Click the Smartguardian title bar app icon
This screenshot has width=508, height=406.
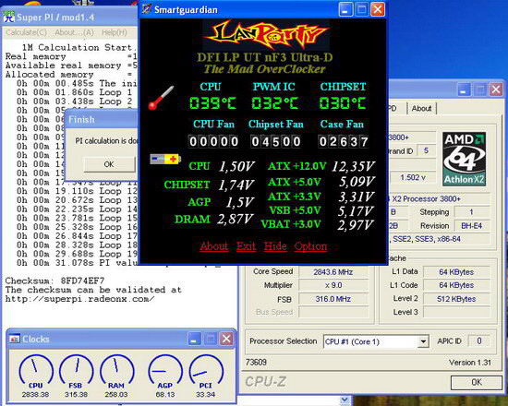coord(147,9)
